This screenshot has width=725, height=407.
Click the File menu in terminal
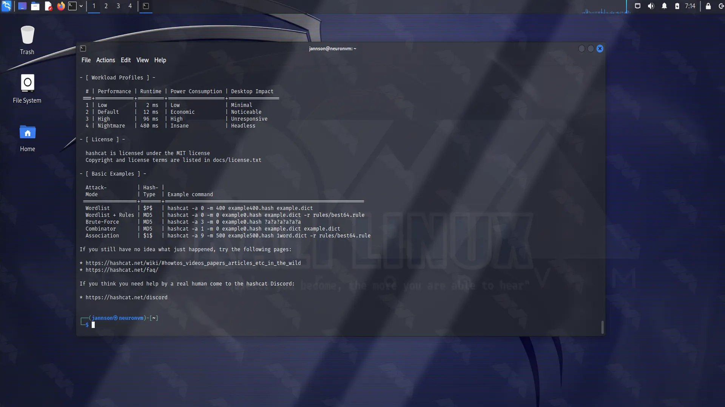coord(86,60)
